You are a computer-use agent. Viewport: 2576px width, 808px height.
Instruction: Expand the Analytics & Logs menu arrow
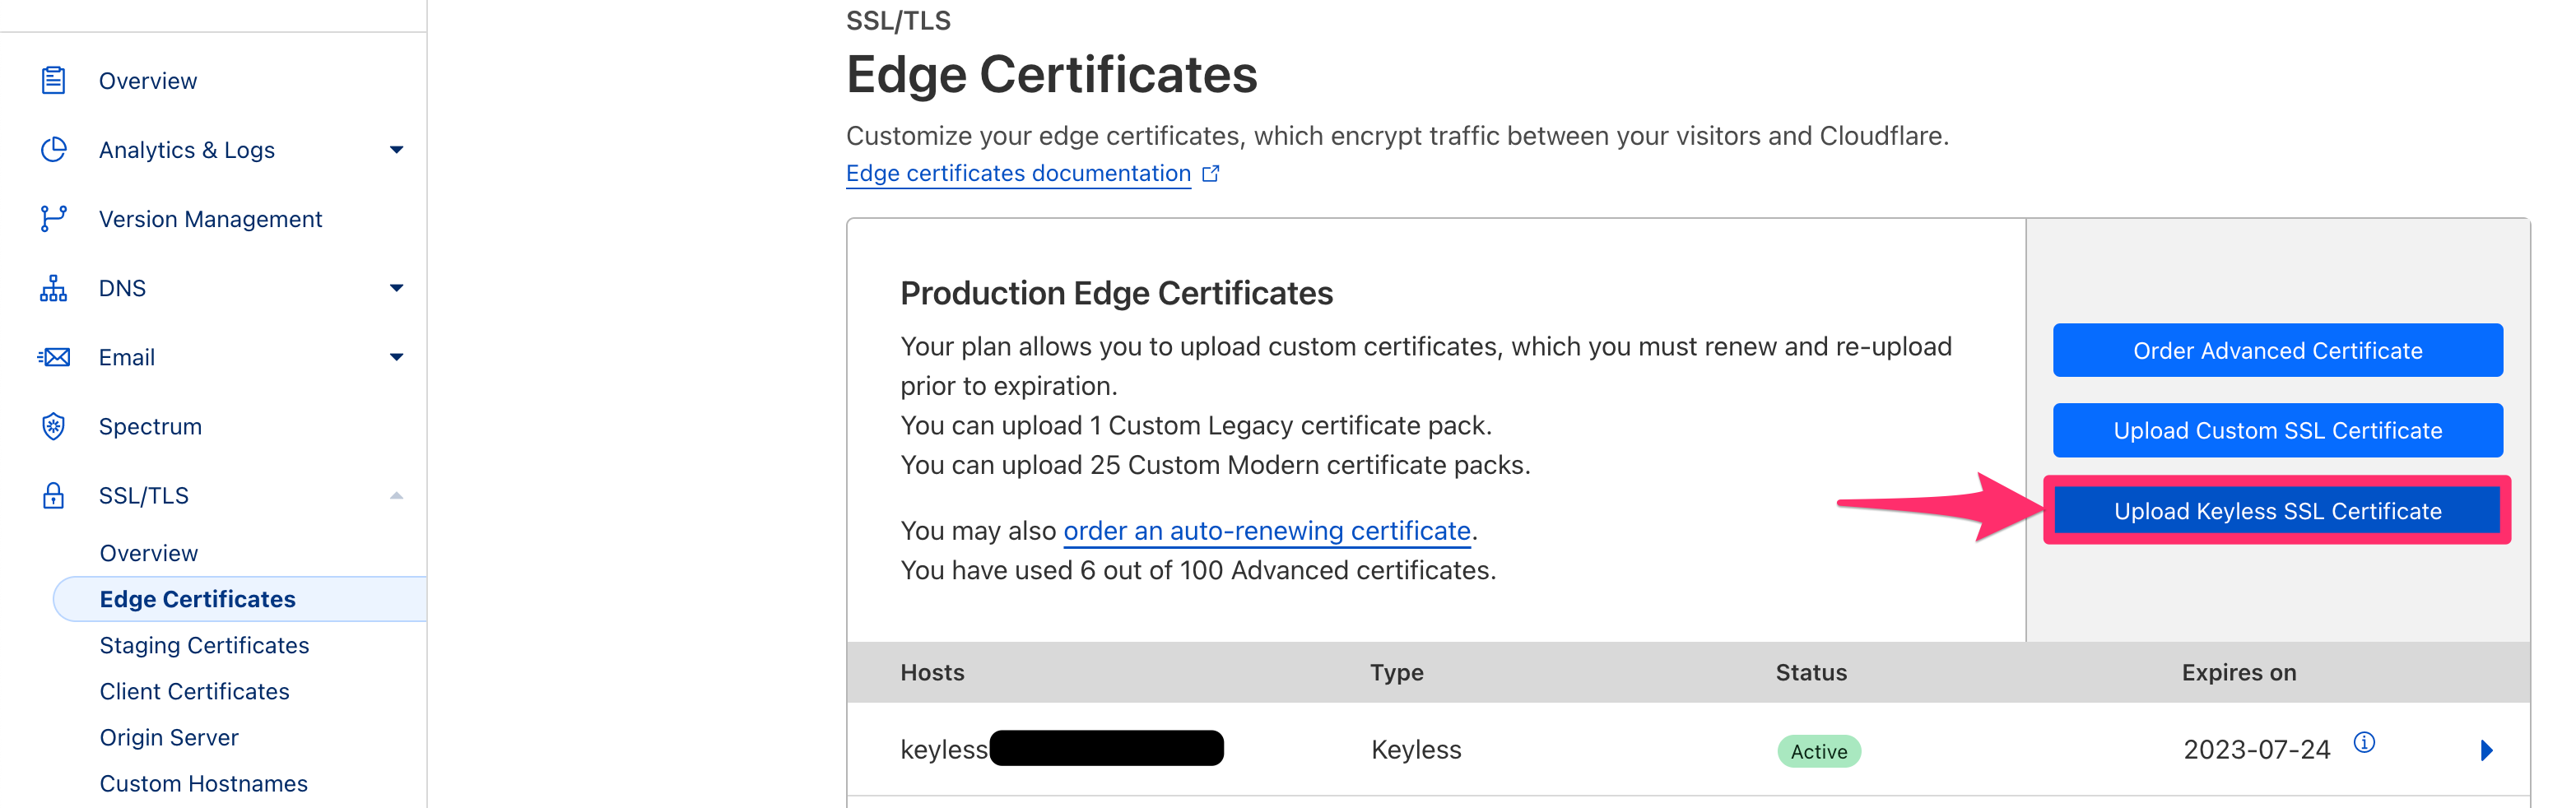tap(396, 150)
